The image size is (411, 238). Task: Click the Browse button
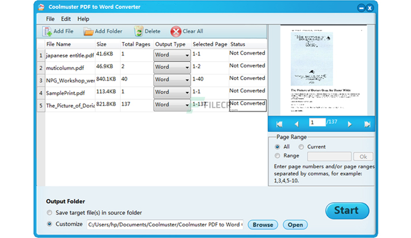pyautogui.click(x=263, y=225)
